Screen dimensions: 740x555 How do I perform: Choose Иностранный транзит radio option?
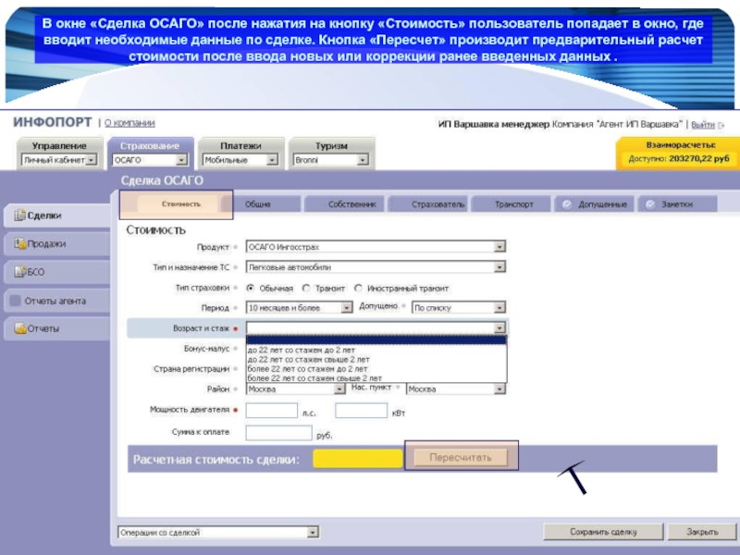[x=358, y=288]
